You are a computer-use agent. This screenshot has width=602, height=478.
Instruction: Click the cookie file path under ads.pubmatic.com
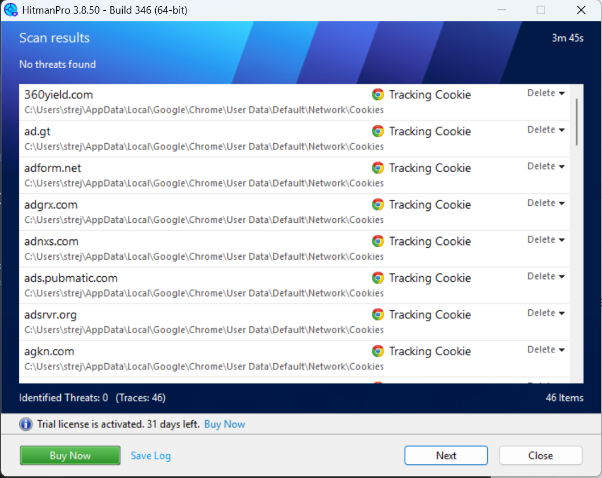tap(204, 294)
